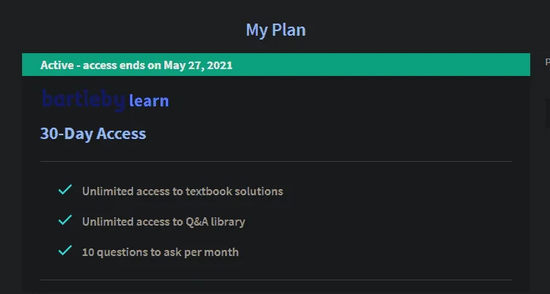Select the 'My Plan' page heading
The image size is (550, 294).
[275, 30]
